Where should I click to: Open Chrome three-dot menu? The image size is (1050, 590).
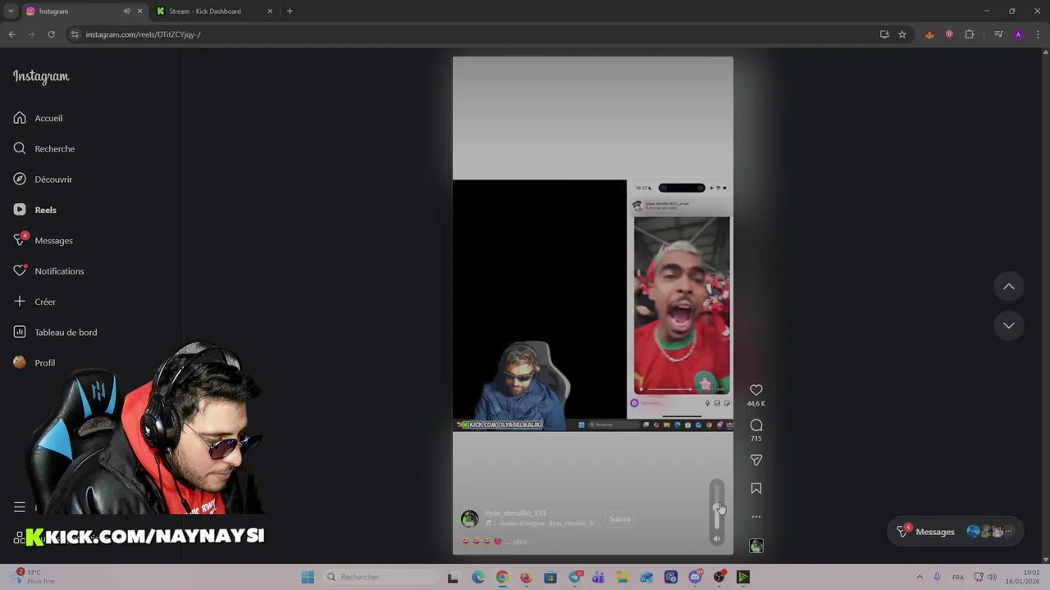[1039, 34]
